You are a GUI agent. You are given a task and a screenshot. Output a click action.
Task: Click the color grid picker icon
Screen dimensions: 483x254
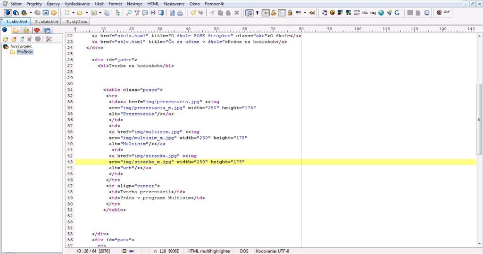click(340, 13)
